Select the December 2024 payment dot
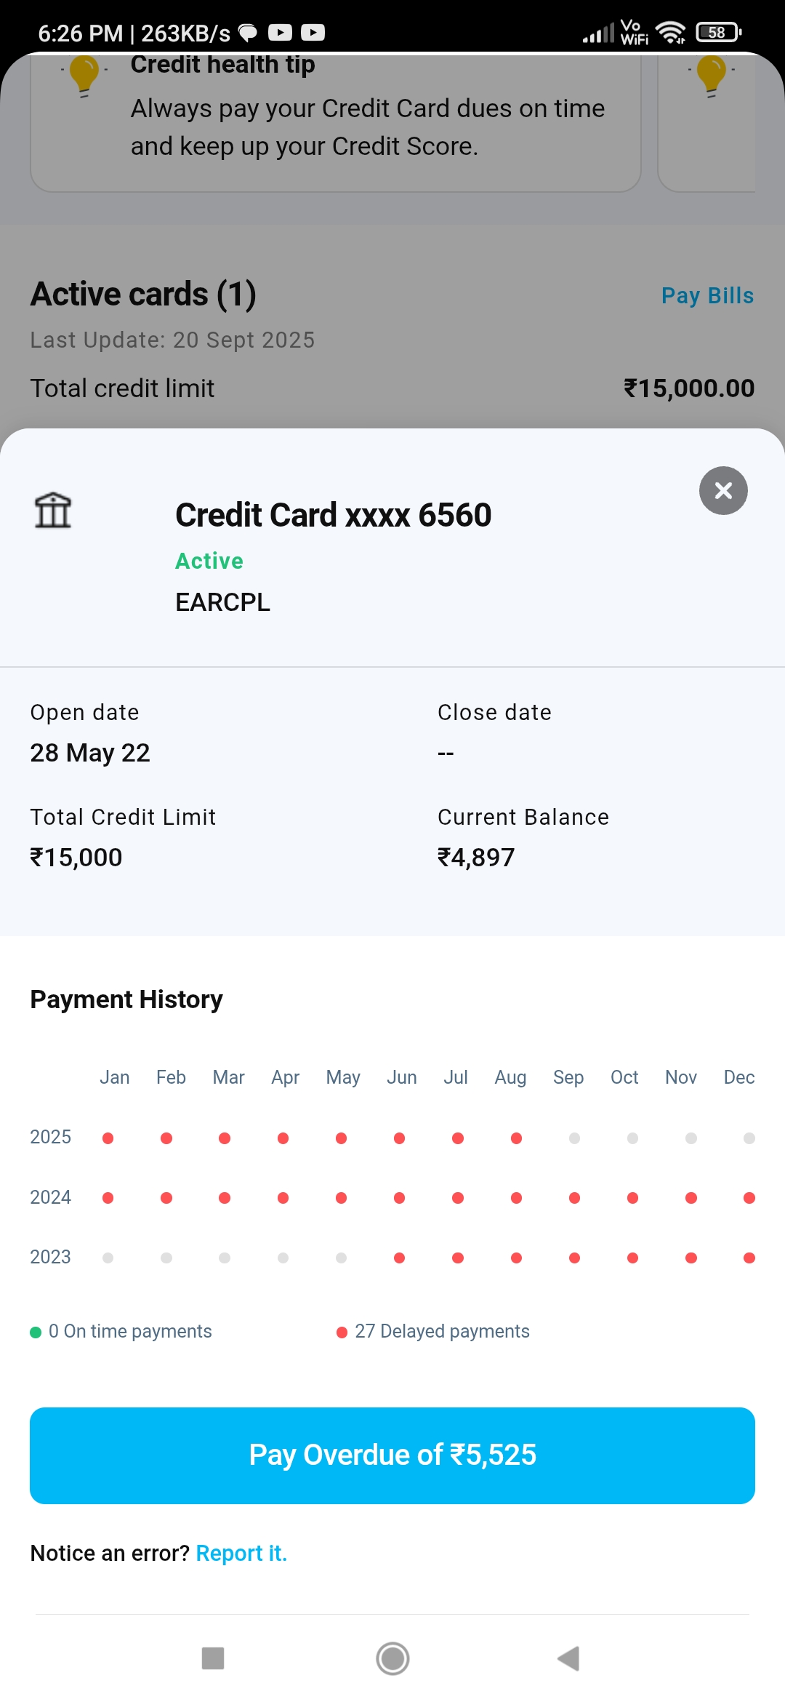The image size is (785, 1702). tap(749, 1198)
